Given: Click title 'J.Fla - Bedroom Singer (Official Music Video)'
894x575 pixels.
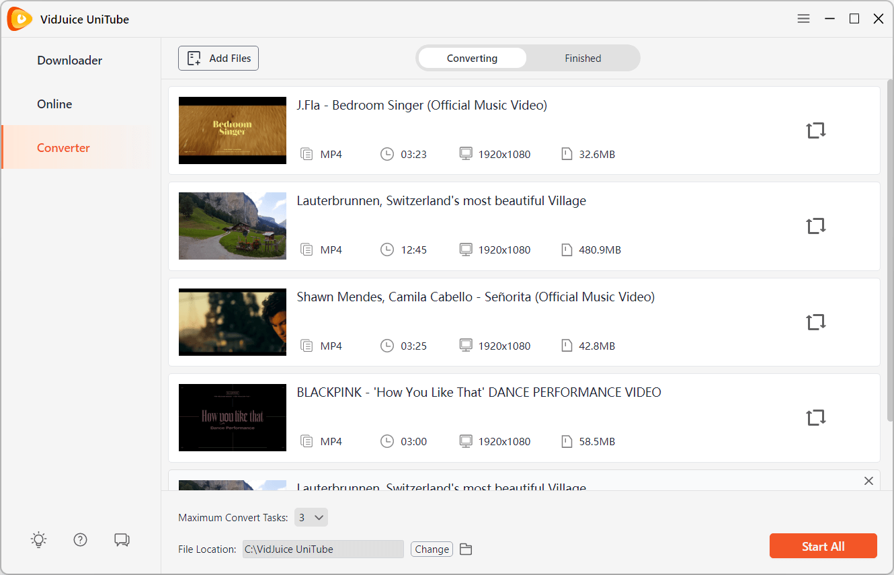Looking at the screenshot, I should click(422, 106).
